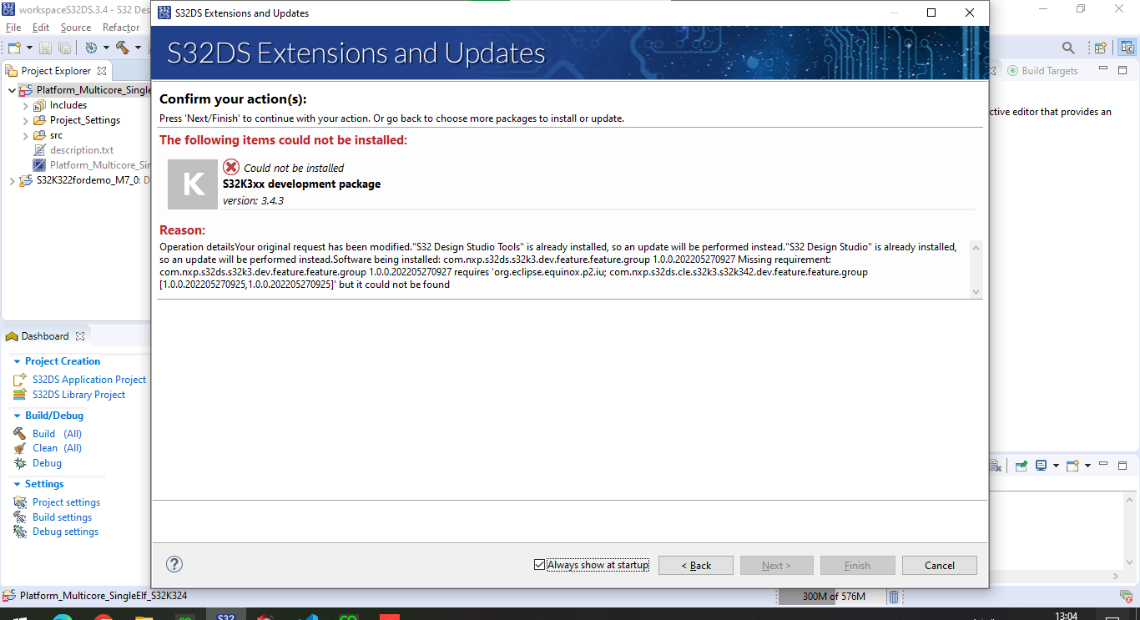Open Debug settings in the Dashboard
Viewport: 1140px width, 620px height.
pyautogui.click(x=65, y=531)
